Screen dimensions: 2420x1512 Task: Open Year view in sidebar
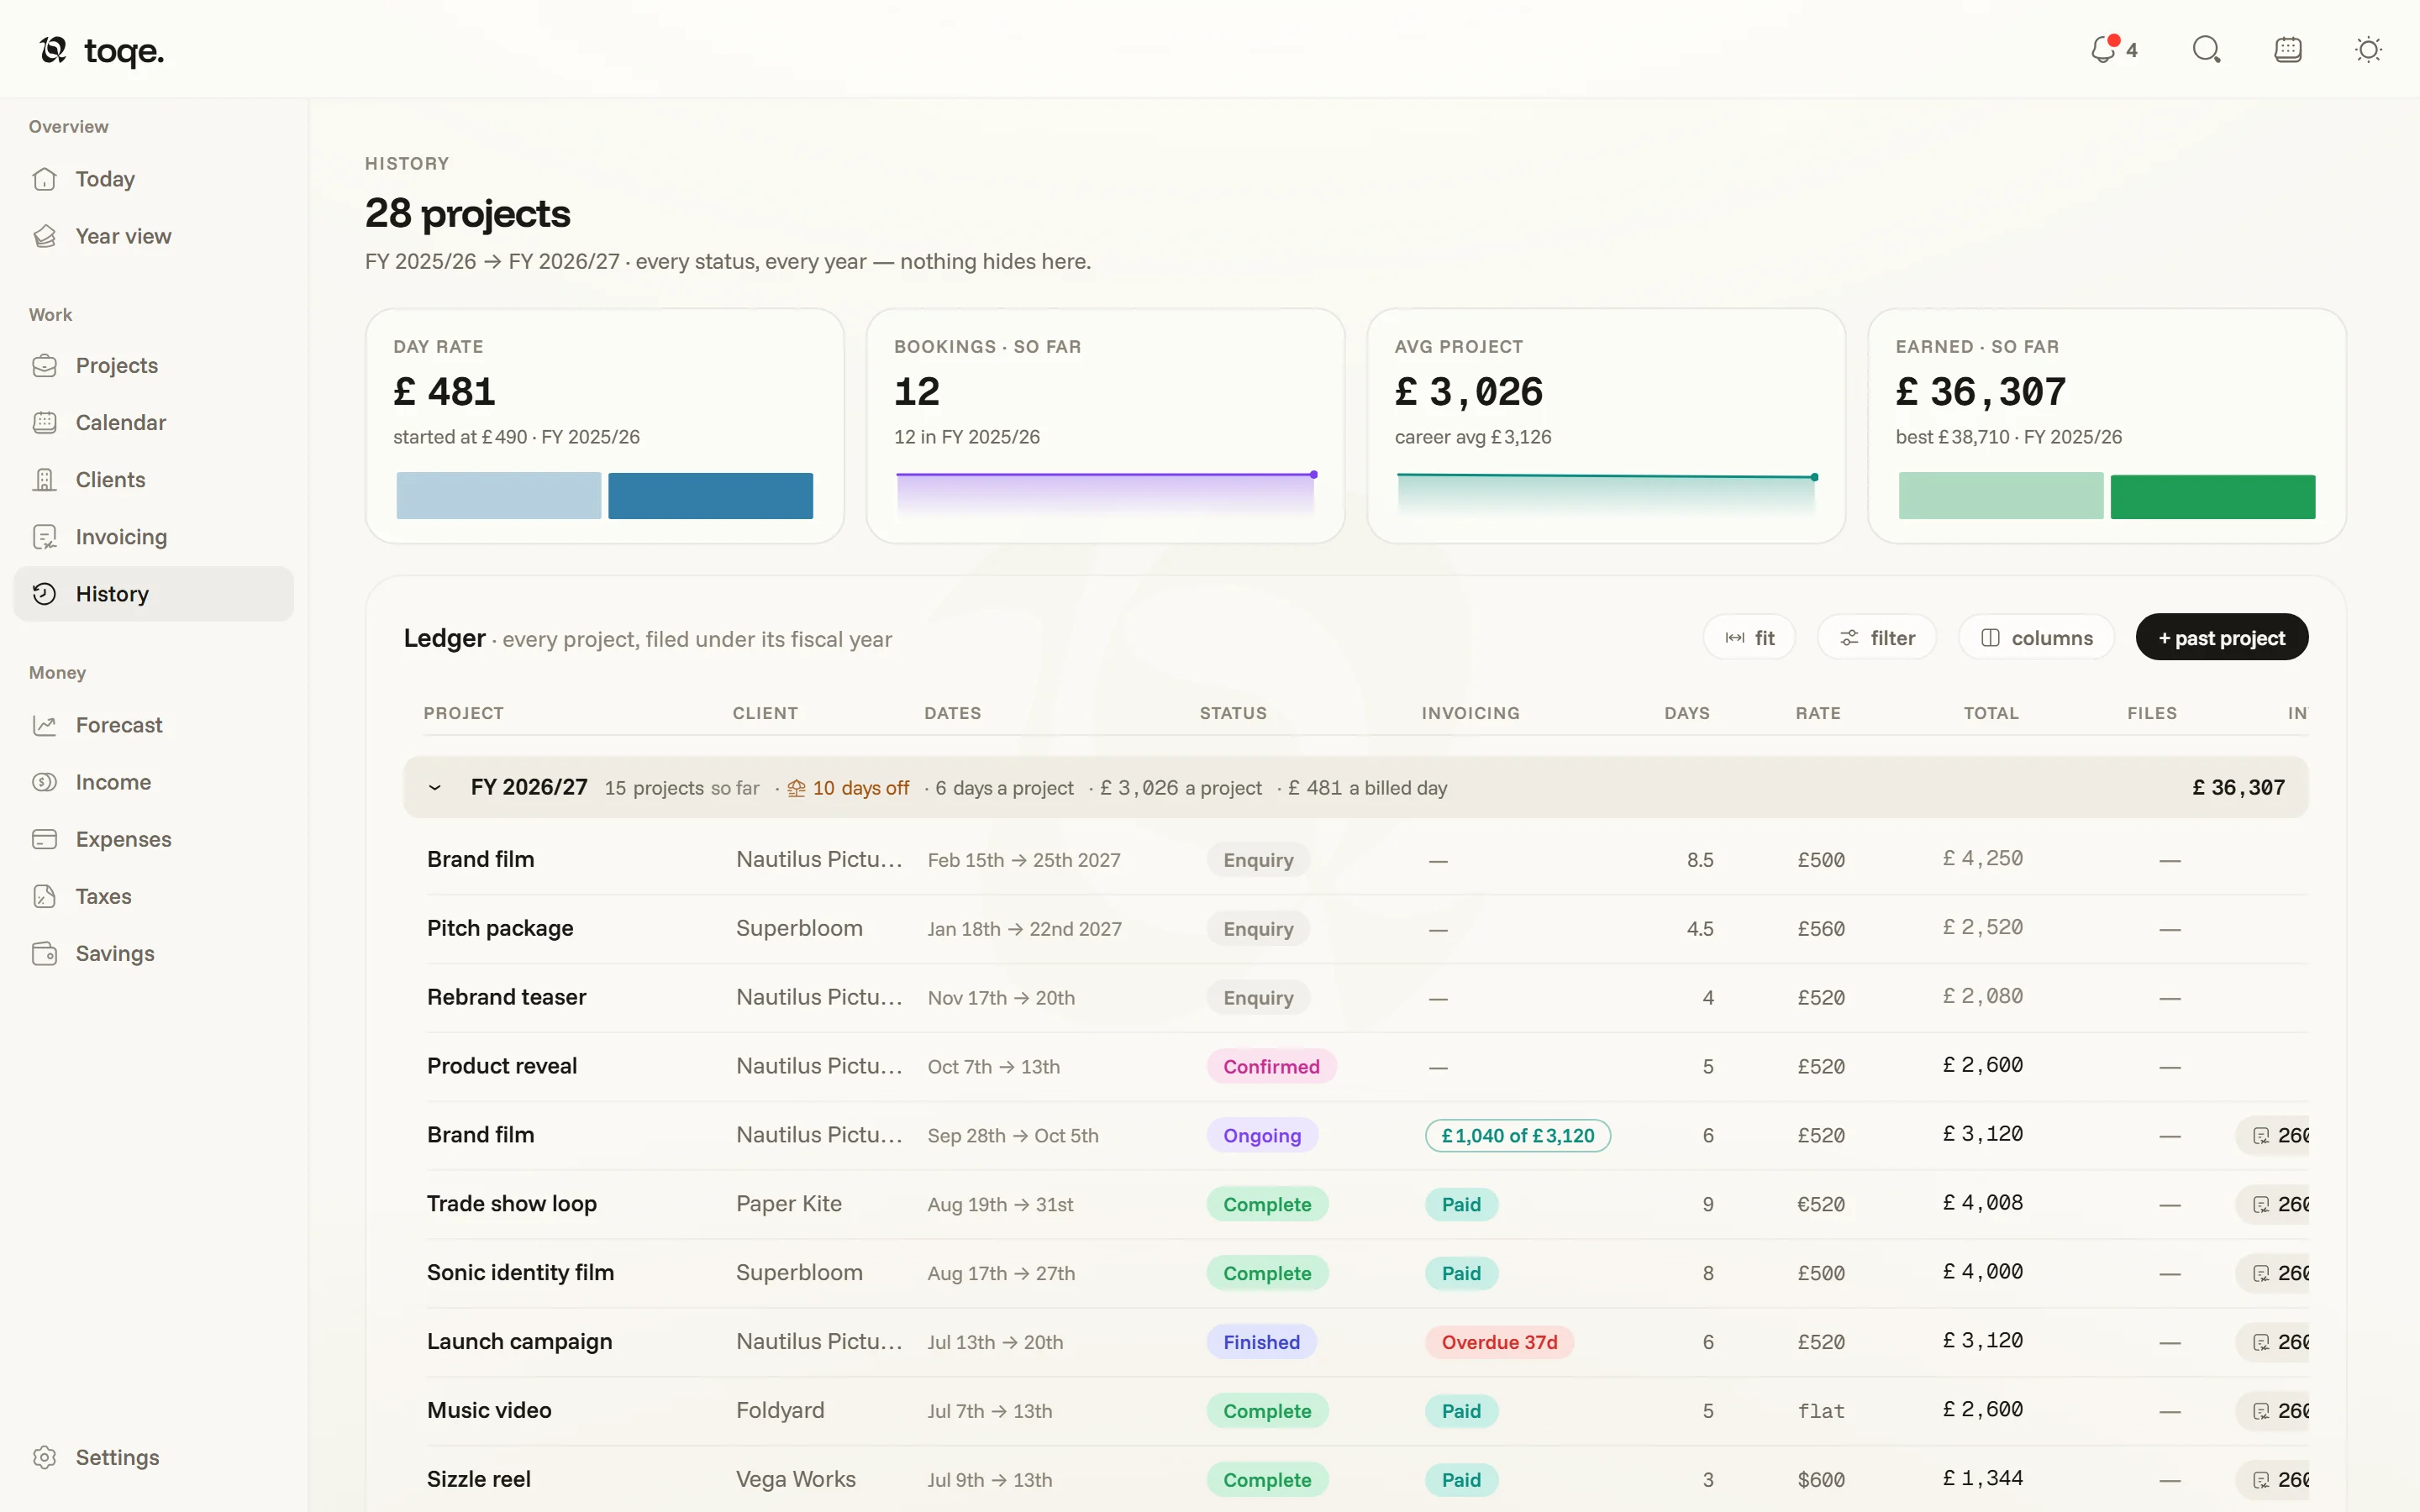click(x=153, y=236)
